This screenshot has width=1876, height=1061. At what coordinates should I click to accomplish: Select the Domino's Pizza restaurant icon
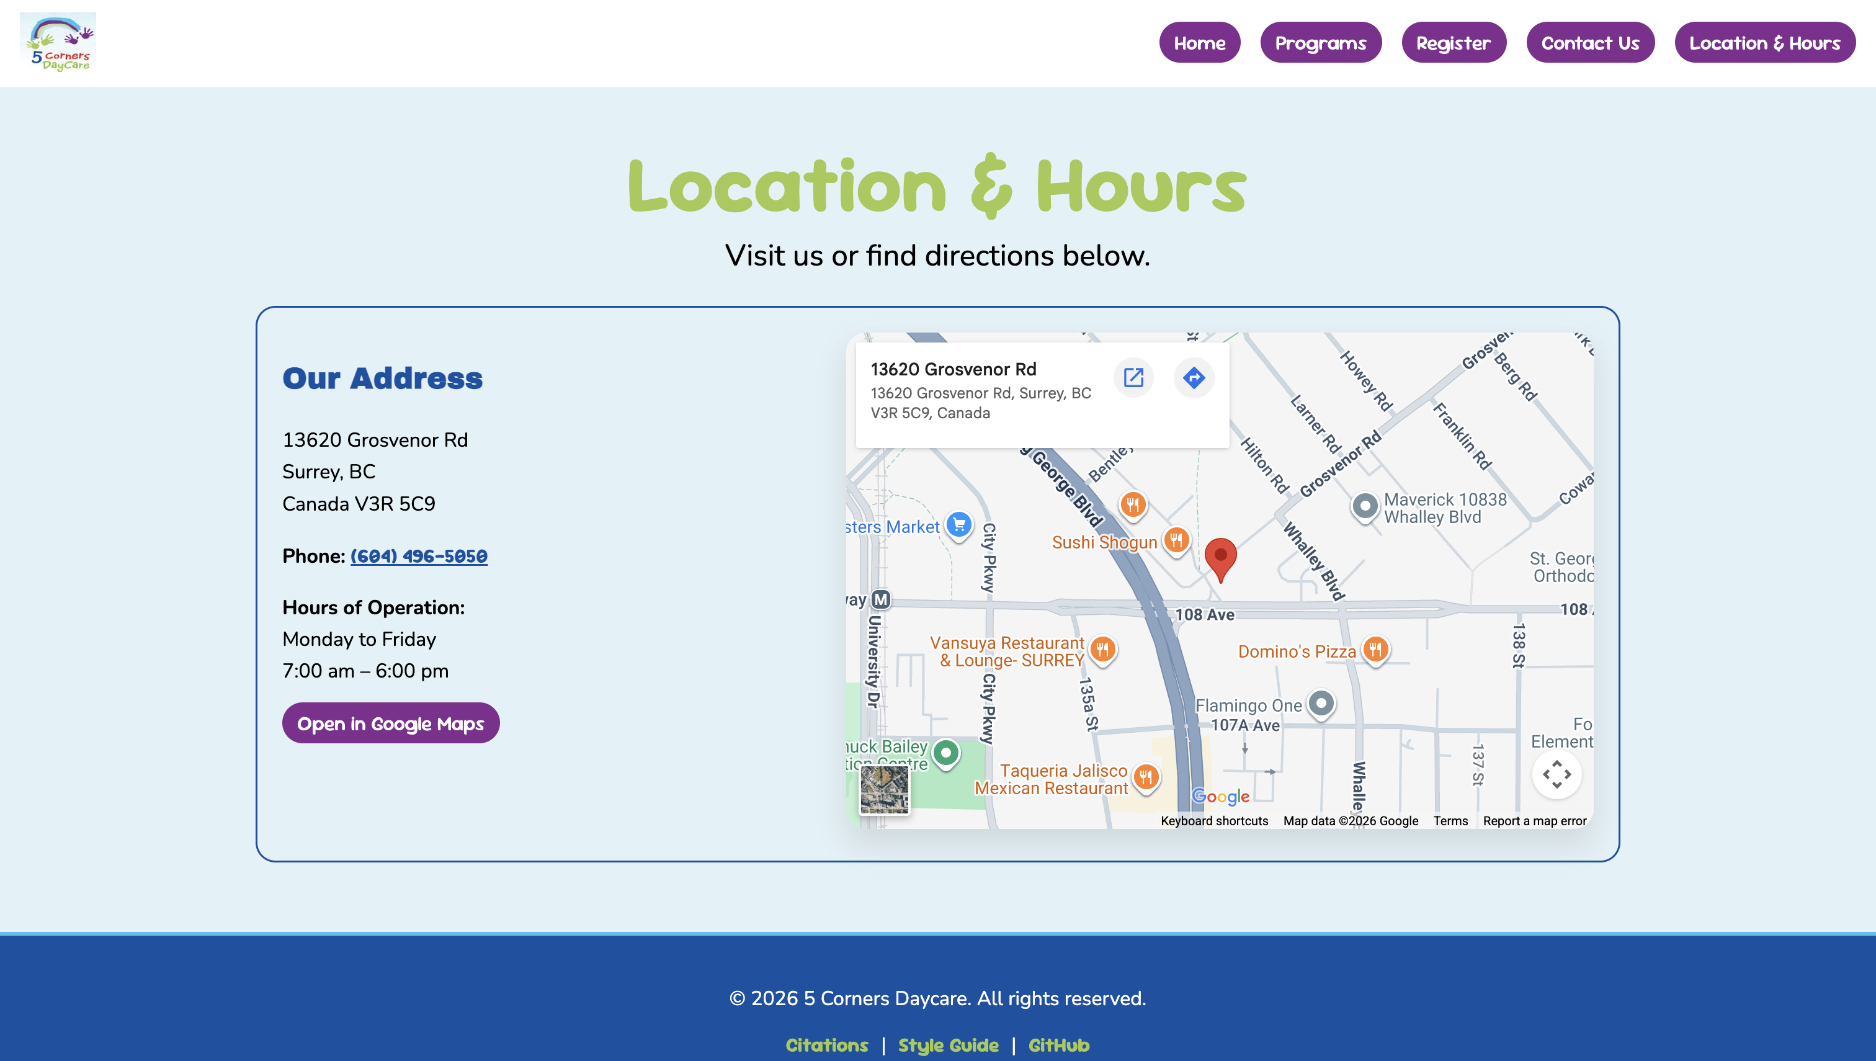click(x=1375, y=651)
